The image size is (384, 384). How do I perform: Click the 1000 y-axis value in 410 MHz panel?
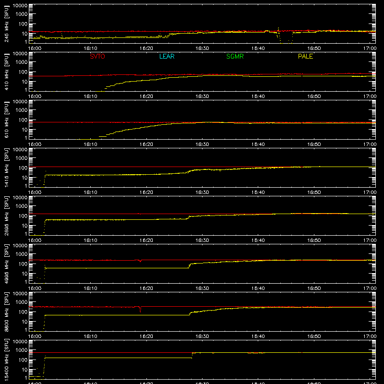[22, 62]
